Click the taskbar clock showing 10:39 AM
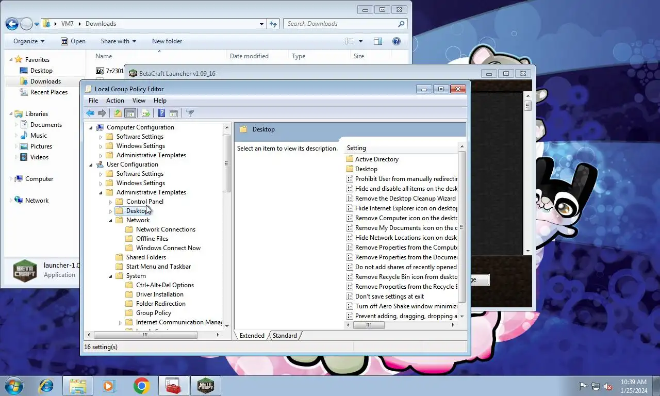The width and height of the screenshot is (660, 396). tap(634, 382)
